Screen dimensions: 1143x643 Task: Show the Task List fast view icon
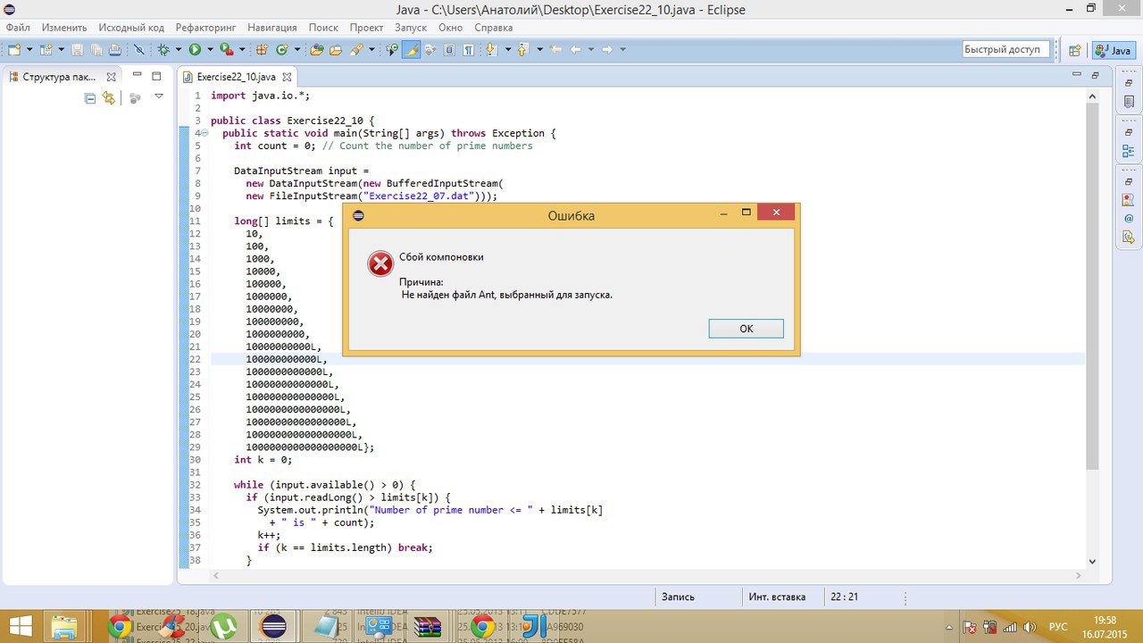pyautogui.click(x=1129, y=101)
